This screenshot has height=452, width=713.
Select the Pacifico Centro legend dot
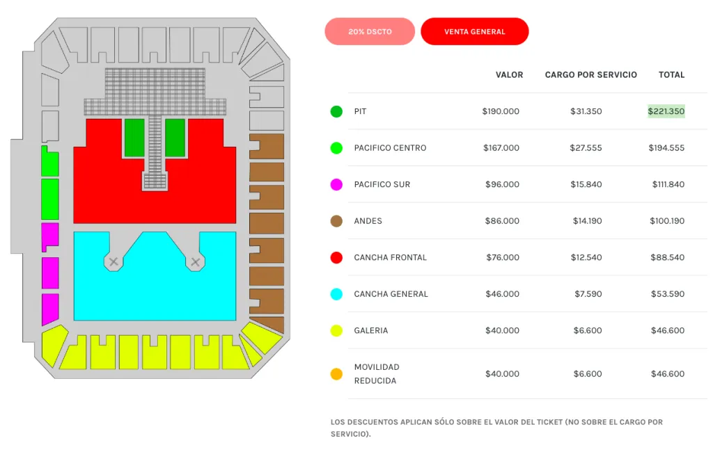pos(336,148)
